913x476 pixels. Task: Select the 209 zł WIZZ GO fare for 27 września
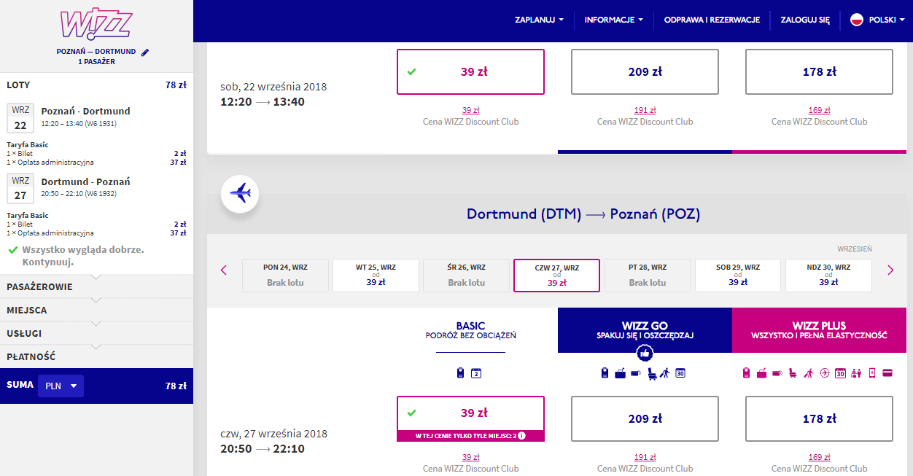point(645,418)
